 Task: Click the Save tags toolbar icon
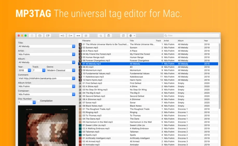click(32, 35)
